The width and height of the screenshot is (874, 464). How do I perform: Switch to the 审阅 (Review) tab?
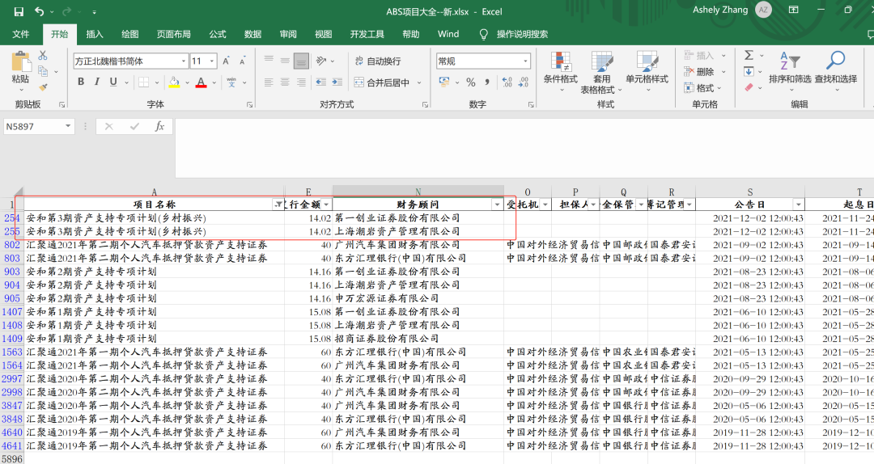(x=288, y=34)
